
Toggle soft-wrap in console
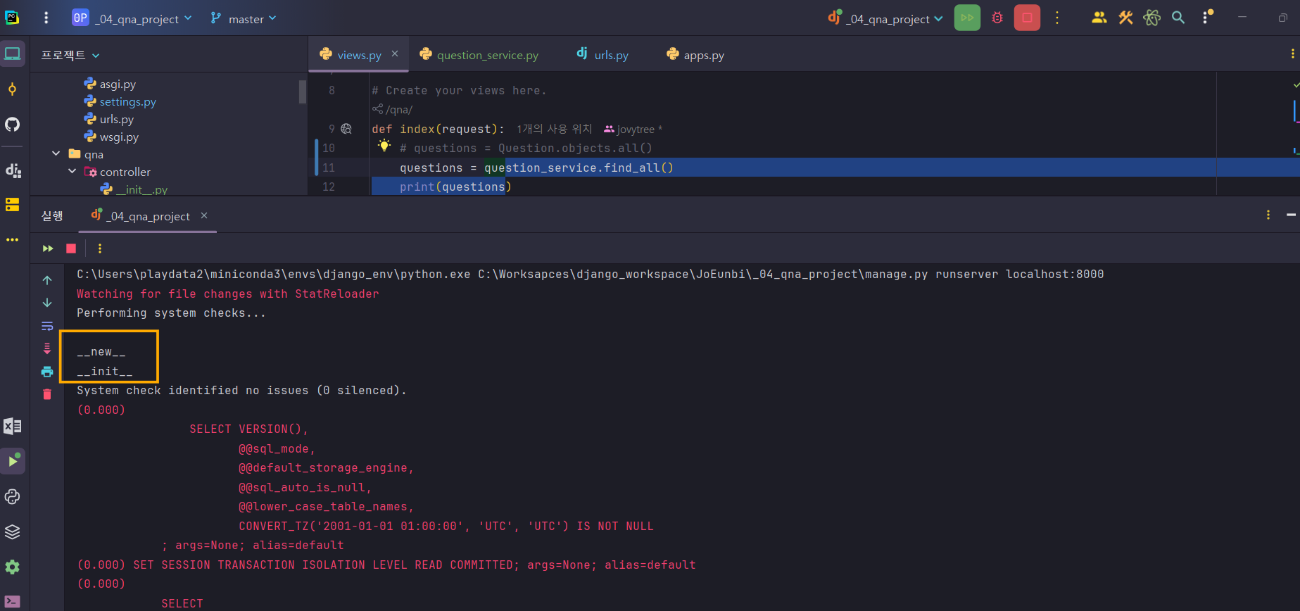coord(47,326)
